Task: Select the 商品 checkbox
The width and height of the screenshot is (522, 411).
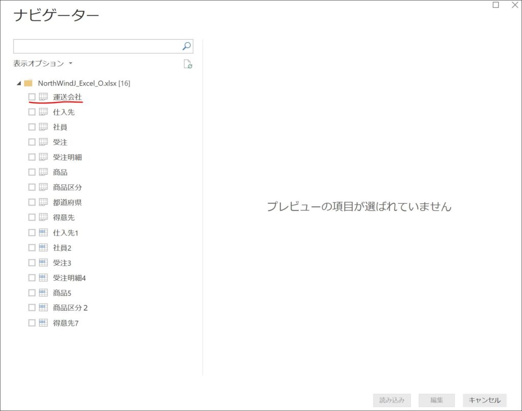Action: point(32,172)
